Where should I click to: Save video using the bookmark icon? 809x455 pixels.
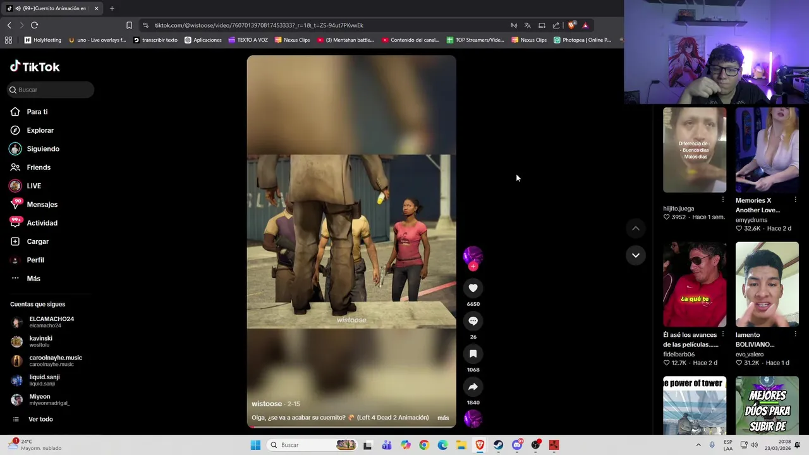[x=473, y=354]
